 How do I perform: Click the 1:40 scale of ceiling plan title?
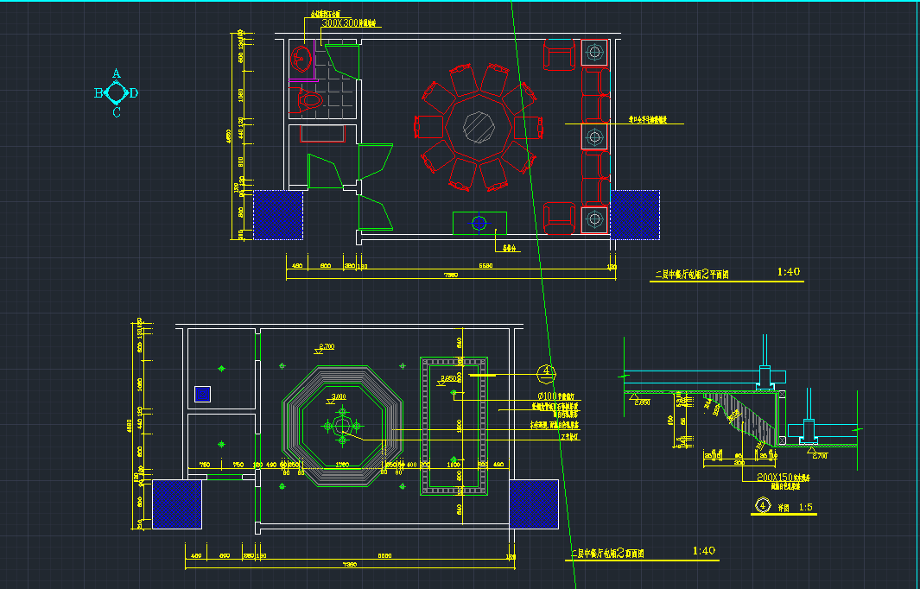[704, 551]
